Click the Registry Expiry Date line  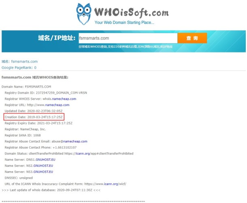click(38, 123)
